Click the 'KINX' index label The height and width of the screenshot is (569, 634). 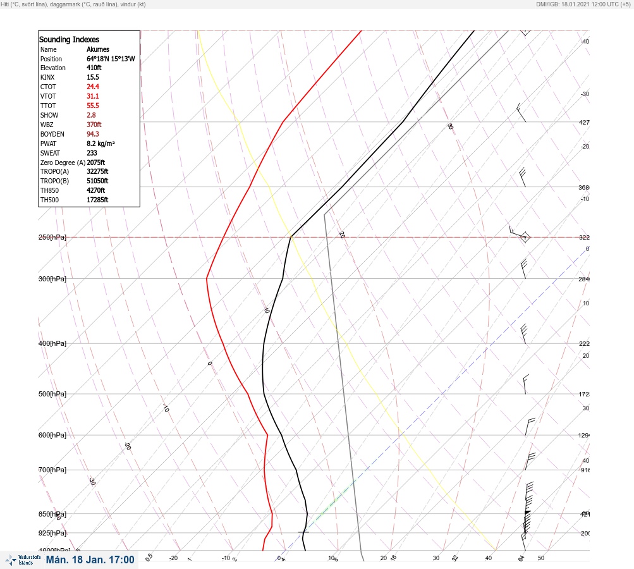(x=47, y=77)
